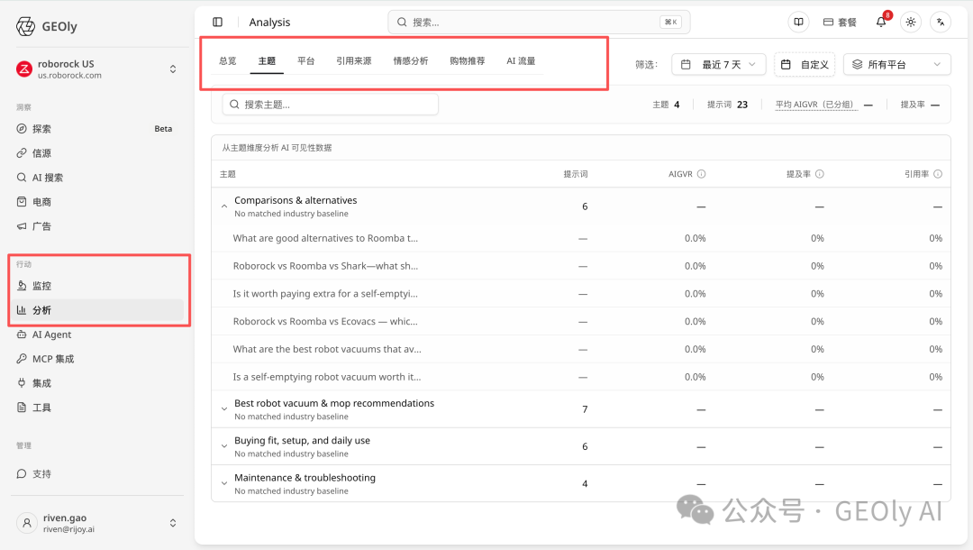Open the riven.gao account menu chevron

click(x=172, y=523)
